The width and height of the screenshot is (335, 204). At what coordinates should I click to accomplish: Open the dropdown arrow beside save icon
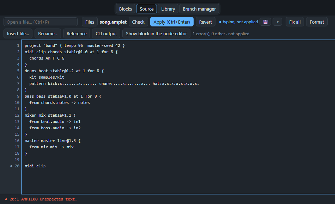point(277,22)
